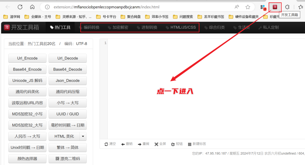Screen dimensions: 305x165
Task: Click the Json_Decode button
Action: [x=68, y=81]
